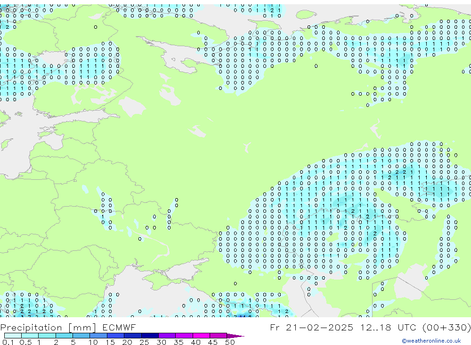The image size is (471, 345).
Task: Pick the legend swatch between 30 and 35
Action: coord(167,336)
